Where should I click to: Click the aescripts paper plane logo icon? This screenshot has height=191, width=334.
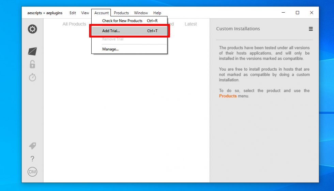[x=32, y=52]
